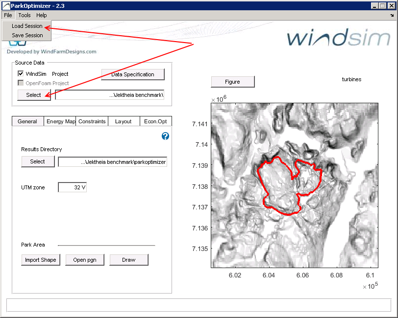The height and width of the screenshot is (318, 398).
Task: Click the Results Directory path field
Action: (112, 162)
